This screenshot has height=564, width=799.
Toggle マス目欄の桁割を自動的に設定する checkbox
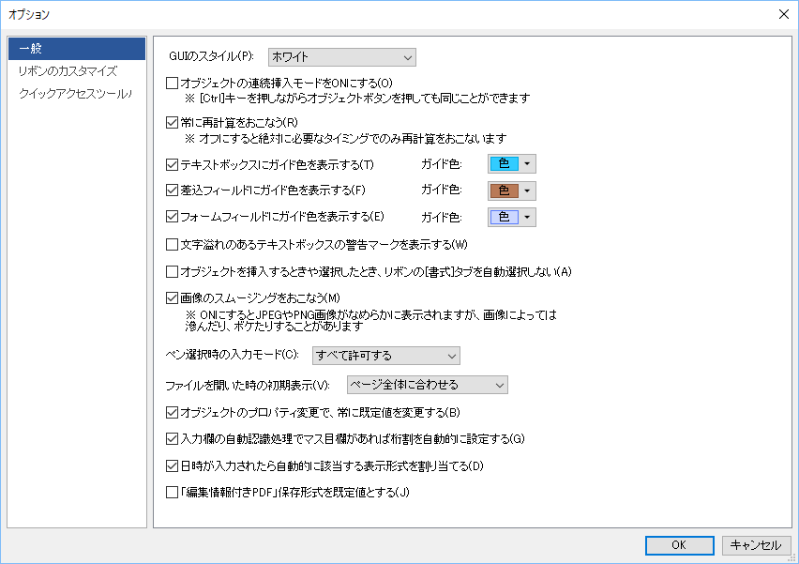pyautogui.click(x=173, y=438)
